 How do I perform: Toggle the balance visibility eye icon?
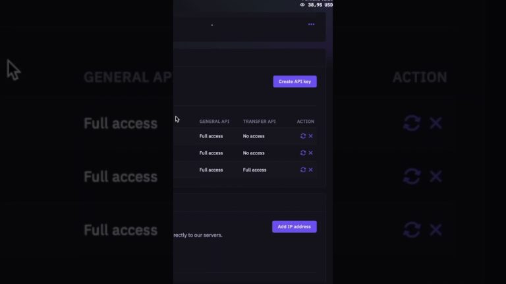pyautogui.click(x=302, y=5)
